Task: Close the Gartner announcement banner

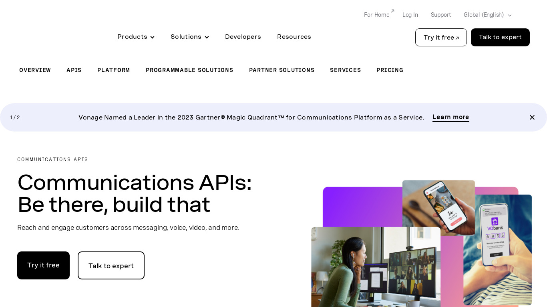Action: coord(532,117)
